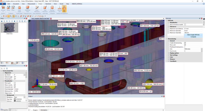Enable Show erroneous results checkbox
This screenshot has width=205, height=111.
click(x=185, y=25)
